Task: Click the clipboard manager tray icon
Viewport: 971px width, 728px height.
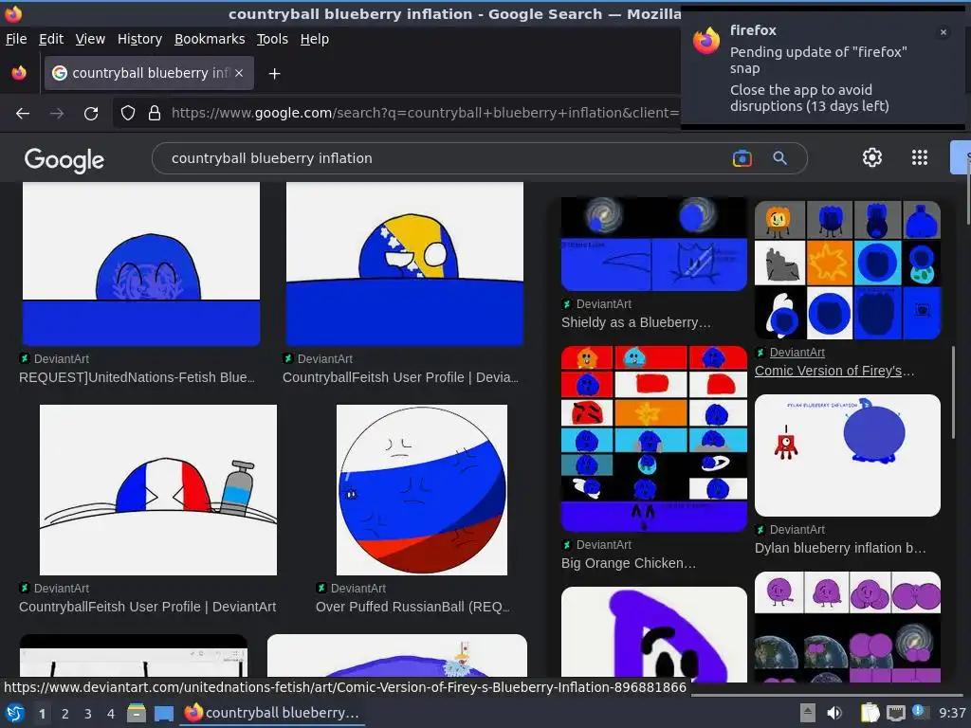Action: [870, 713]
